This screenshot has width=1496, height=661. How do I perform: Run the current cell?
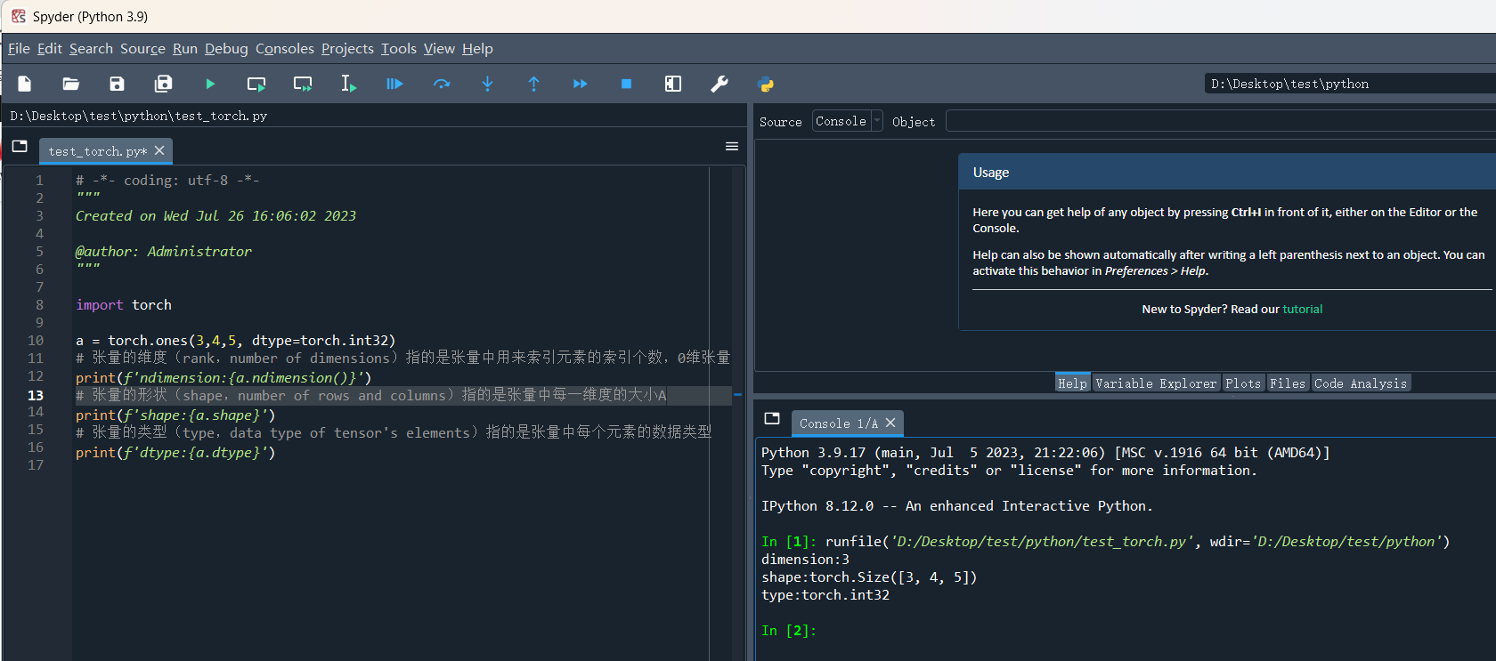pyautogui.click(x=256, y=84)
